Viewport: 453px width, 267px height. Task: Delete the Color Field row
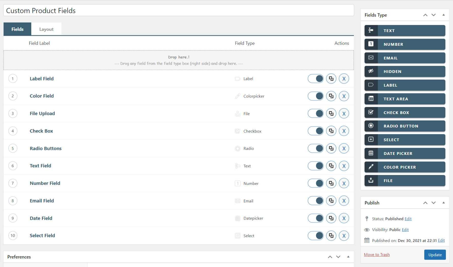click(x=344, y=96)
